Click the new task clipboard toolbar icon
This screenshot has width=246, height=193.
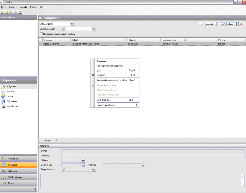coord(2,12)
